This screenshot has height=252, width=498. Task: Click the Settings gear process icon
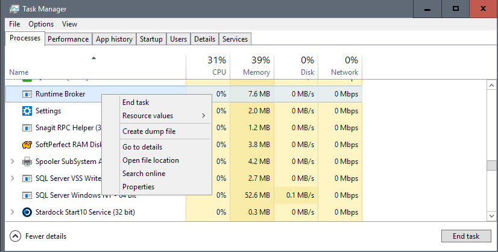[x=27, y=111]
